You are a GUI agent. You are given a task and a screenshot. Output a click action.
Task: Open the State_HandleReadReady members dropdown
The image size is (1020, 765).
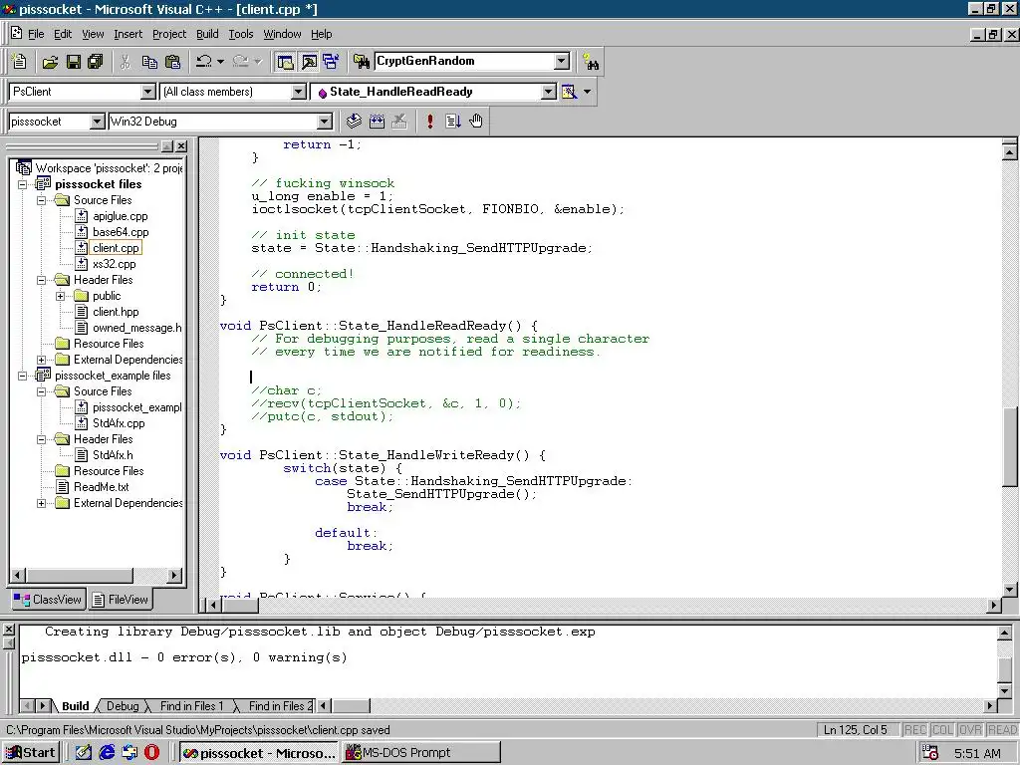(549, 92)
